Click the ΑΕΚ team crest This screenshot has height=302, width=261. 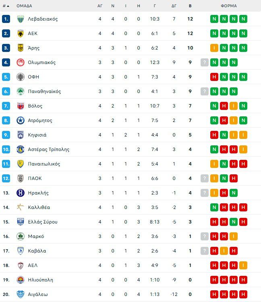pos(21,33)
